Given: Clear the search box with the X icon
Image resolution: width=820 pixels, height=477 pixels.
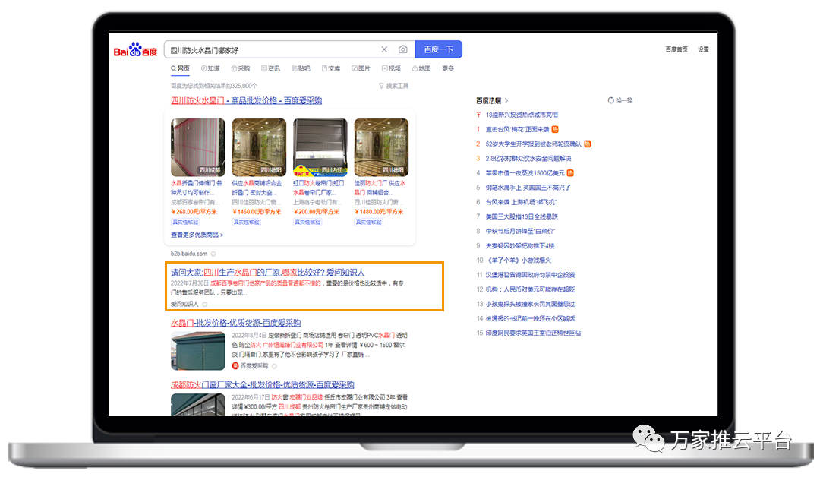Looking at the screenshot, I should pos(384,49).
